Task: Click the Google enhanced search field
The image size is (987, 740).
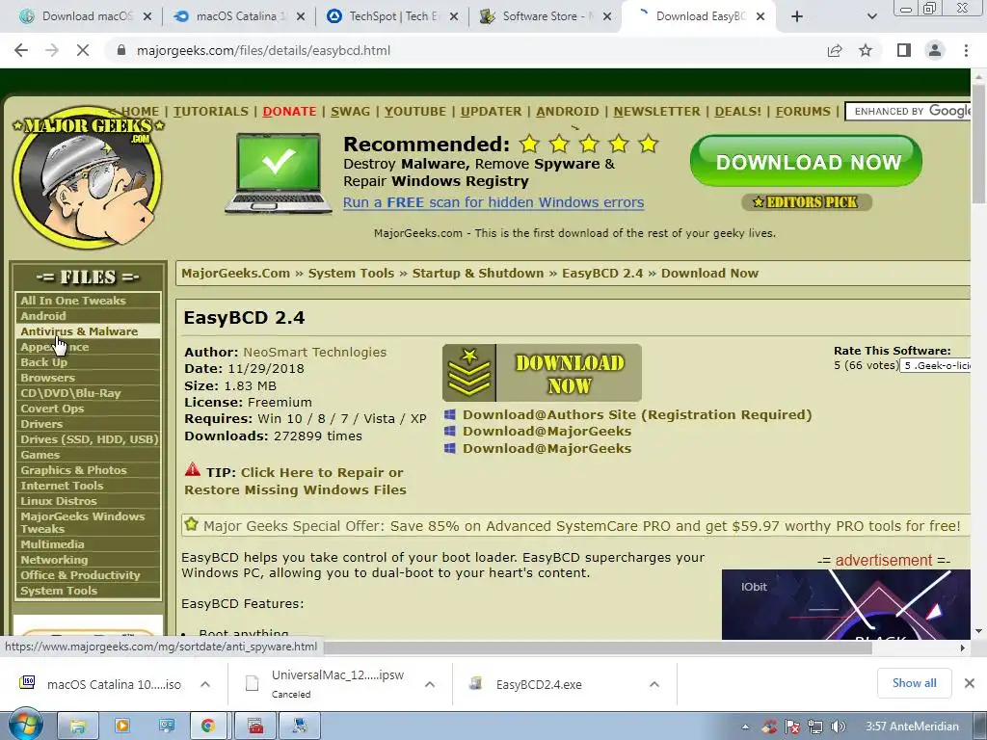Action: pos(908,112)
